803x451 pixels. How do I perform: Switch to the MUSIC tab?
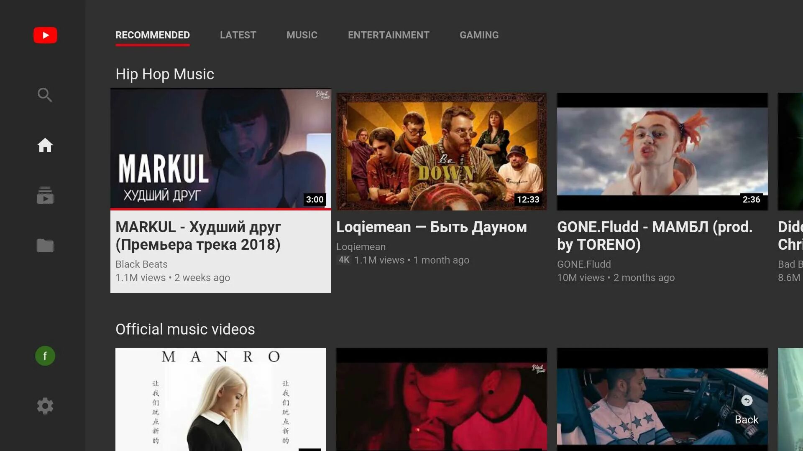(x=302, y=35)
